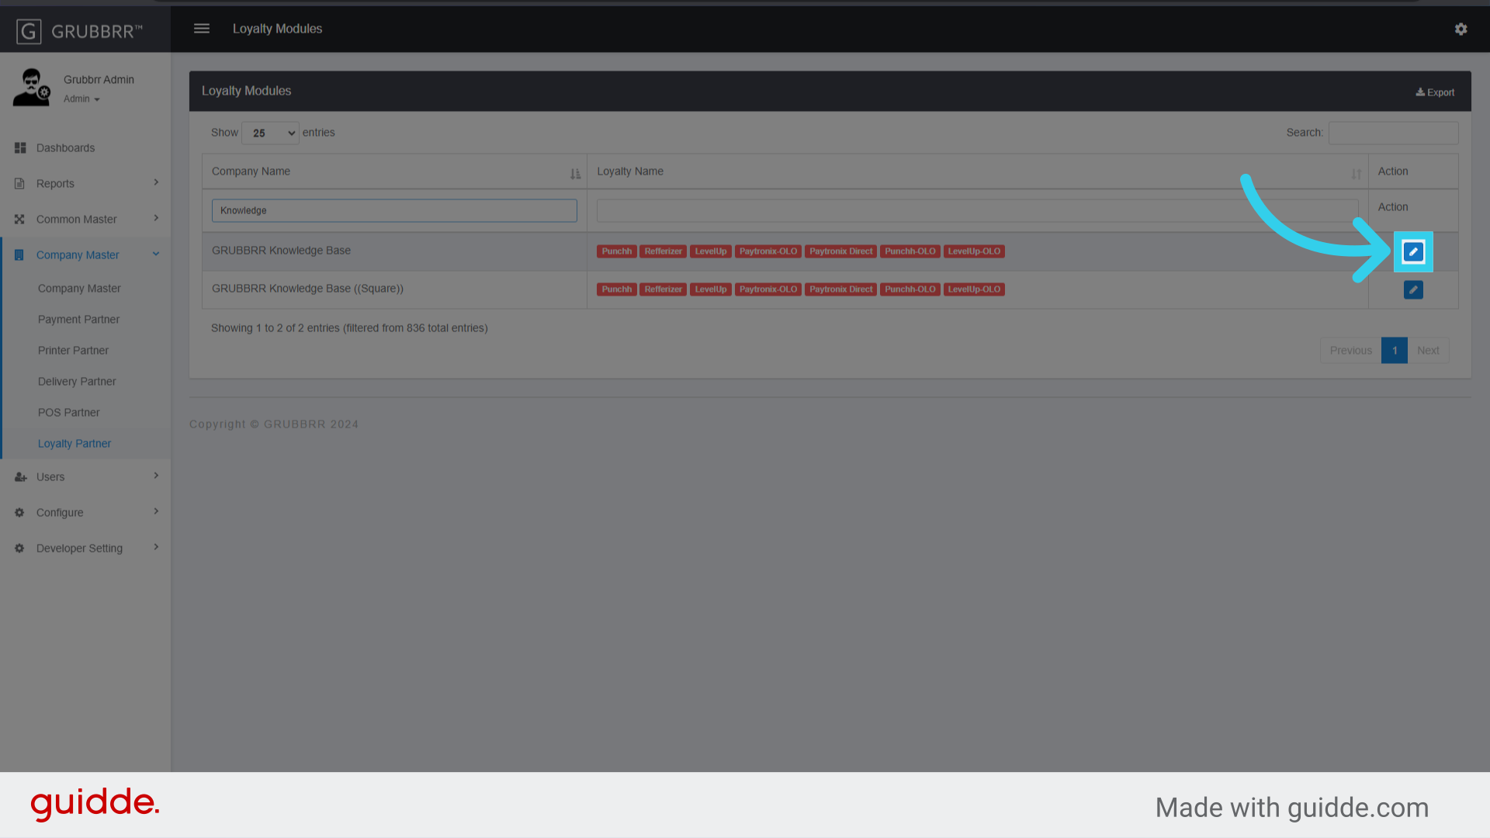The image size is (1490, 838).
Task: Expand the Developer Setting submenu chevron
Action: point(156,547)
